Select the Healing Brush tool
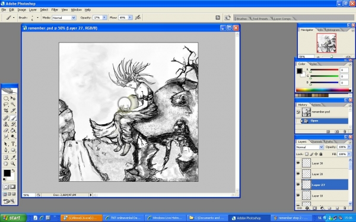The image size is (356, 222). (6, 118)
